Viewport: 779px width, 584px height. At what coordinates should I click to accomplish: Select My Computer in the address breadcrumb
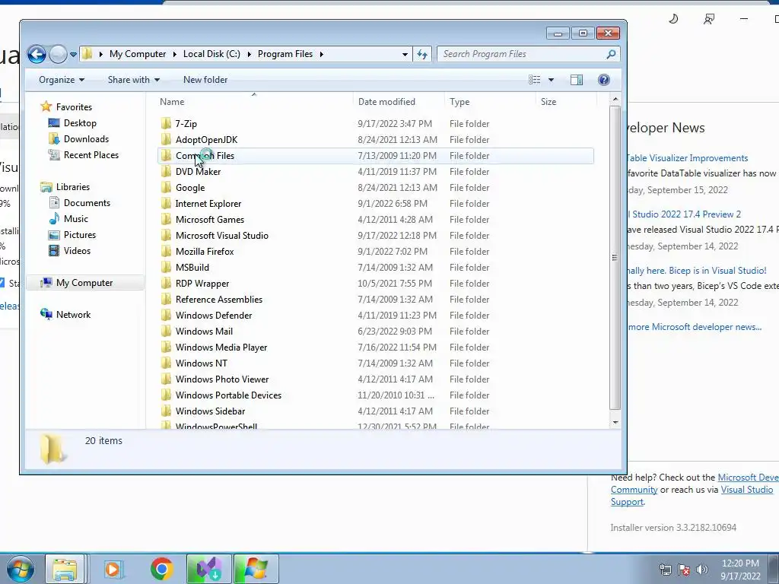138,54
